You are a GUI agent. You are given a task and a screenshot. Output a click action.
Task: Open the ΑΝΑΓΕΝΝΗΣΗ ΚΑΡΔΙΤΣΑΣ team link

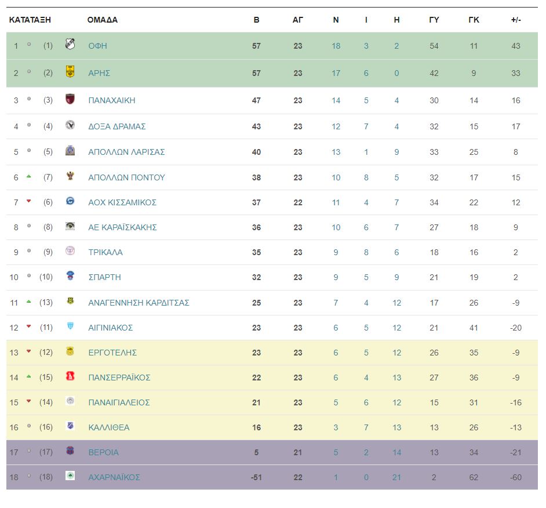pyautogui.click(x=139, y=303)
